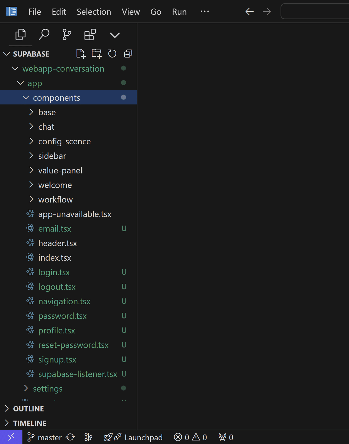Screen dimensions: 349x444
Task: Show errors and warnings count
Action: pyautogui.click(x=190, y=437)
